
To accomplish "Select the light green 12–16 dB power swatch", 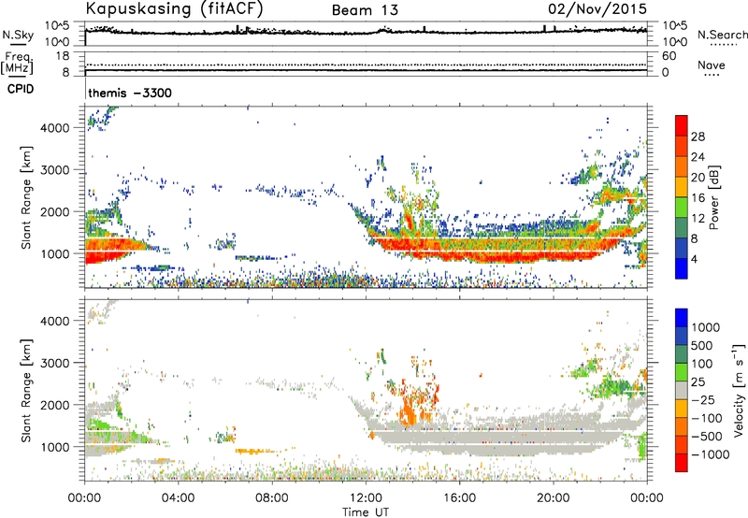I will pos(682,208).
